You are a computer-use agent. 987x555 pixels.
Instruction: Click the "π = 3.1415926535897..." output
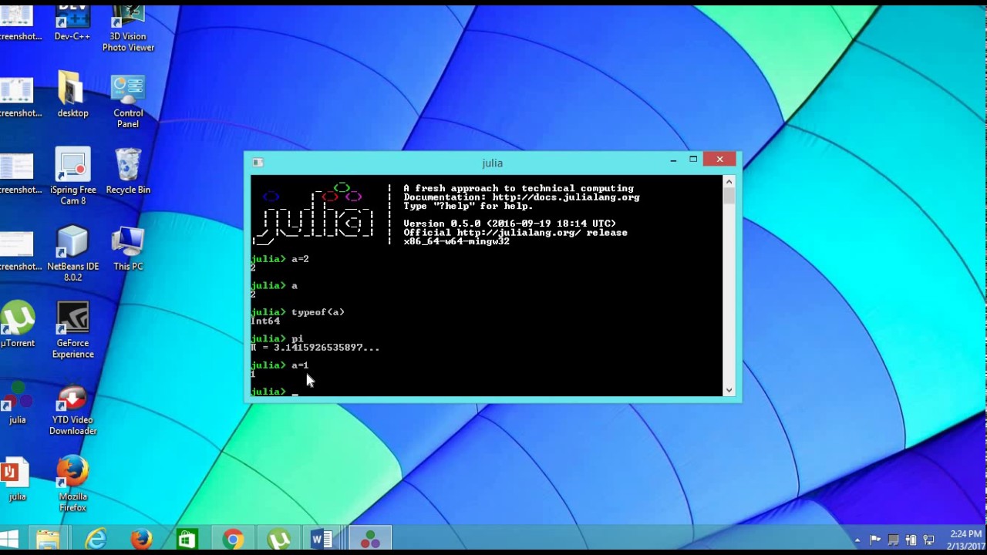pyautogui.click(x=315, y=348)
